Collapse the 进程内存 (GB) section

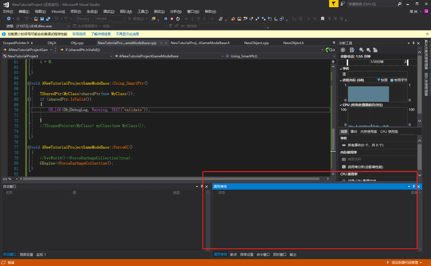340,80
